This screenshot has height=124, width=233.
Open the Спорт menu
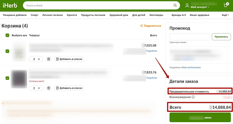pos(34,15)
